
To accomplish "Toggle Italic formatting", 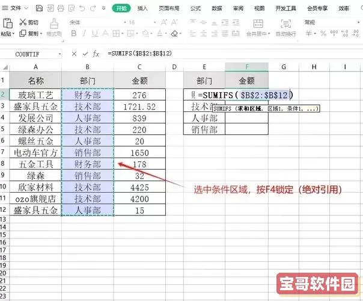I will (84, 34).
